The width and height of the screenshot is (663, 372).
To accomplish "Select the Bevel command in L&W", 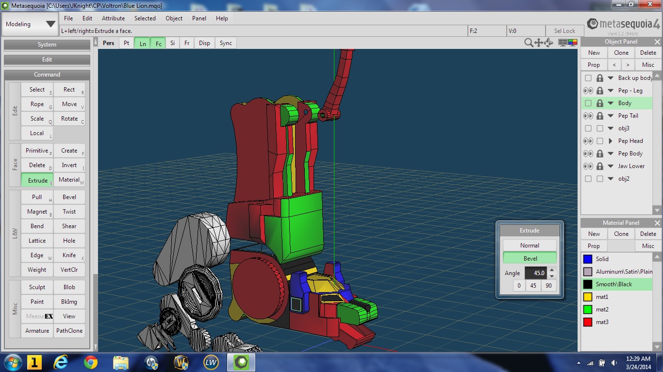I will point(69,197).
